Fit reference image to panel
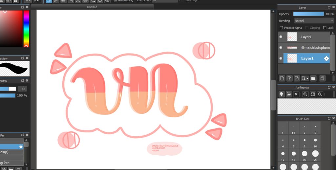 coord(313,94)
